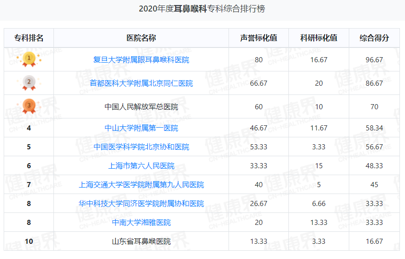Click the silver rank 2 medal icon
The width and height of the screenshot is (405, 259).
29,83
